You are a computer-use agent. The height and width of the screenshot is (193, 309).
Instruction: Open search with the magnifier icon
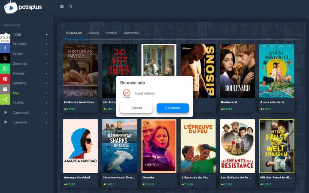click(x=70, y=6)
